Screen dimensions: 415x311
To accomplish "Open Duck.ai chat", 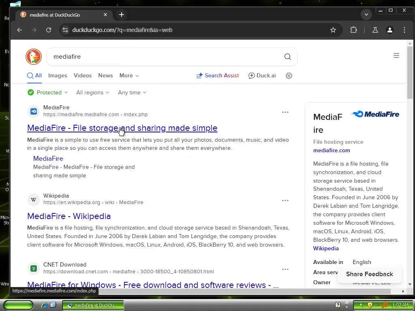I will coord(262,76).
